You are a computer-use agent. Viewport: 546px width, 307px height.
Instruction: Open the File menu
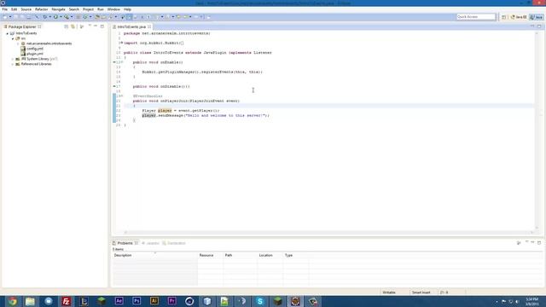(x=4, y=9)
